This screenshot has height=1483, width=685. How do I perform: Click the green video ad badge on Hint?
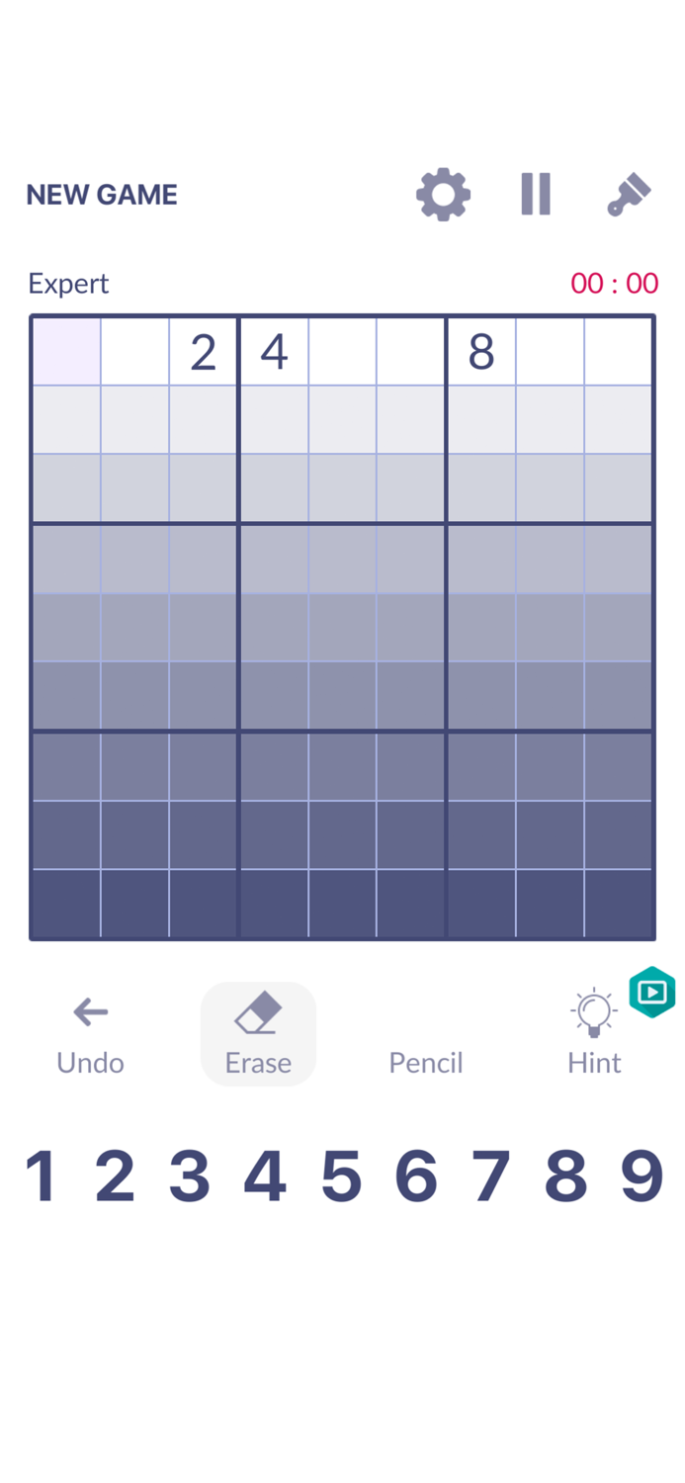[x=650, y=992]
